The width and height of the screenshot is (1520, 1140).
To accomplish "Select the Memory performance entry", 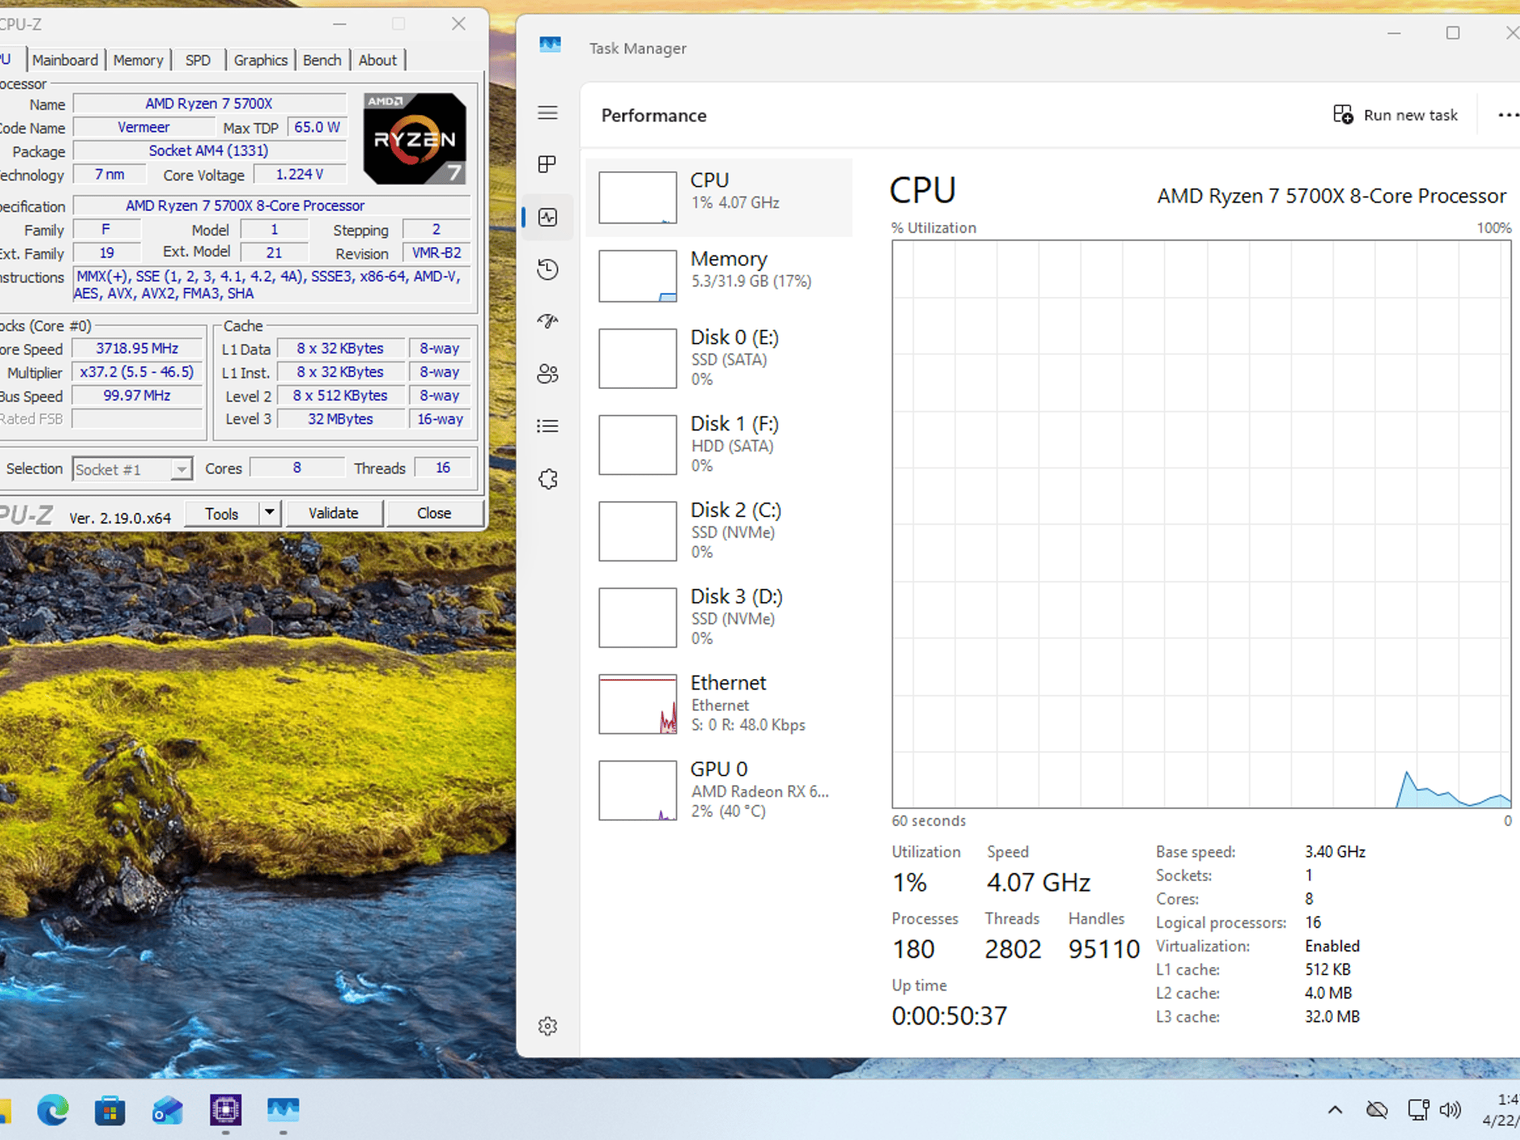I will coord(718,275).
